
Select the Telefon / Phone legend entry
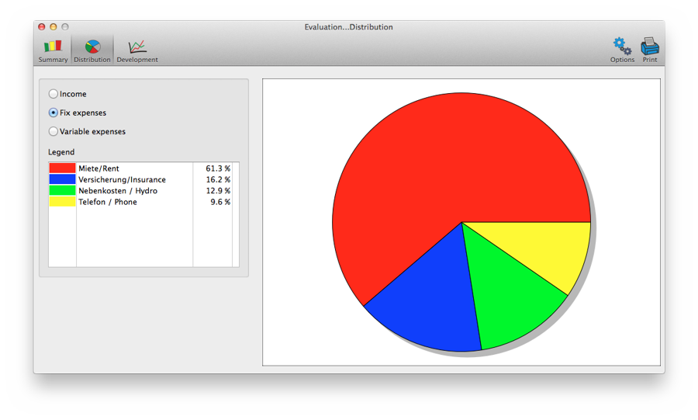pyautogui.click(x=107, y=202)
